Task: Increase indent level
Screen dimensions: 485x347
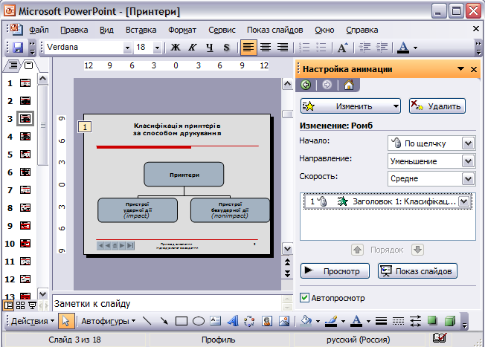Action: click(x=382, y=48)
